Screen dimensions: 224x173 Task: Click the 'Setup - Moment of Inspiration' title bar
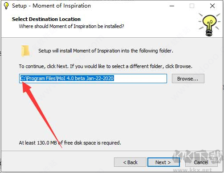(x=51, y=6)
